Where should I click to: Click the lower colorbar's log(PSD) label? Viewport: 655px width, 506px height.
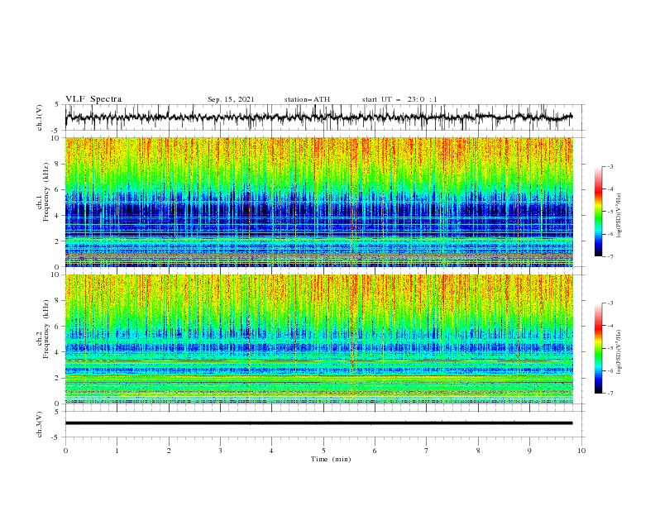point(619,351)
